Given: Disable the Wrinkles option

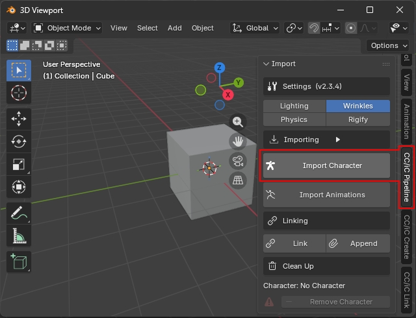Looking at the screenshot, I should pos(358,106).
